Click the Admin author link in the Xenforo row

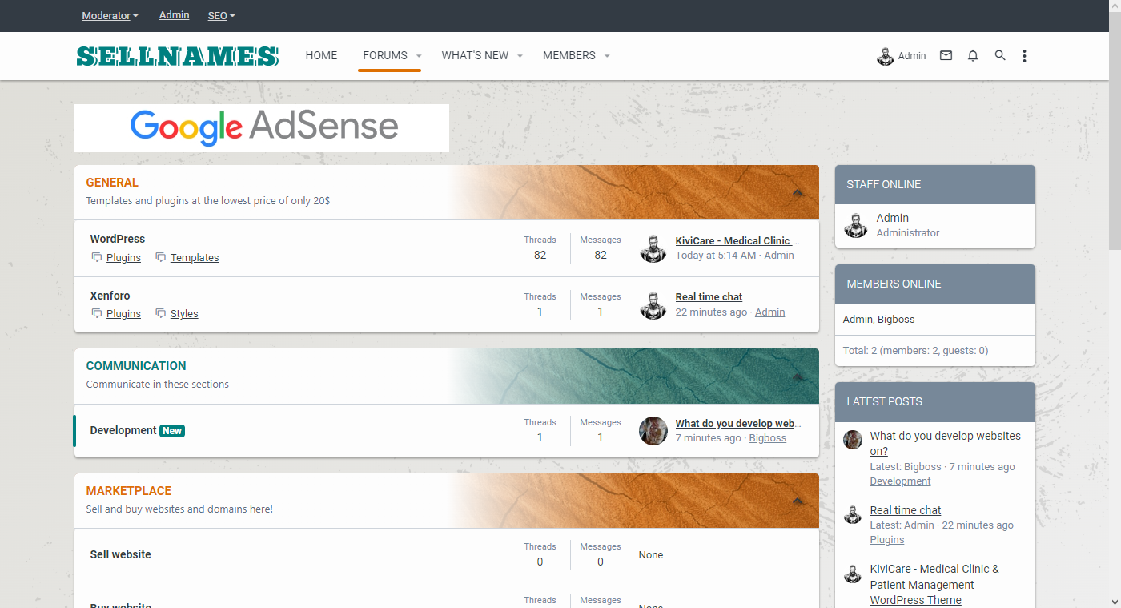tap(770, 312)
